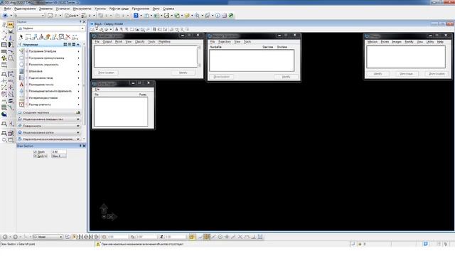Click the Fit View icon in view toolbar
The height and width of the screenshot is (256, 455).
(137, 29)
